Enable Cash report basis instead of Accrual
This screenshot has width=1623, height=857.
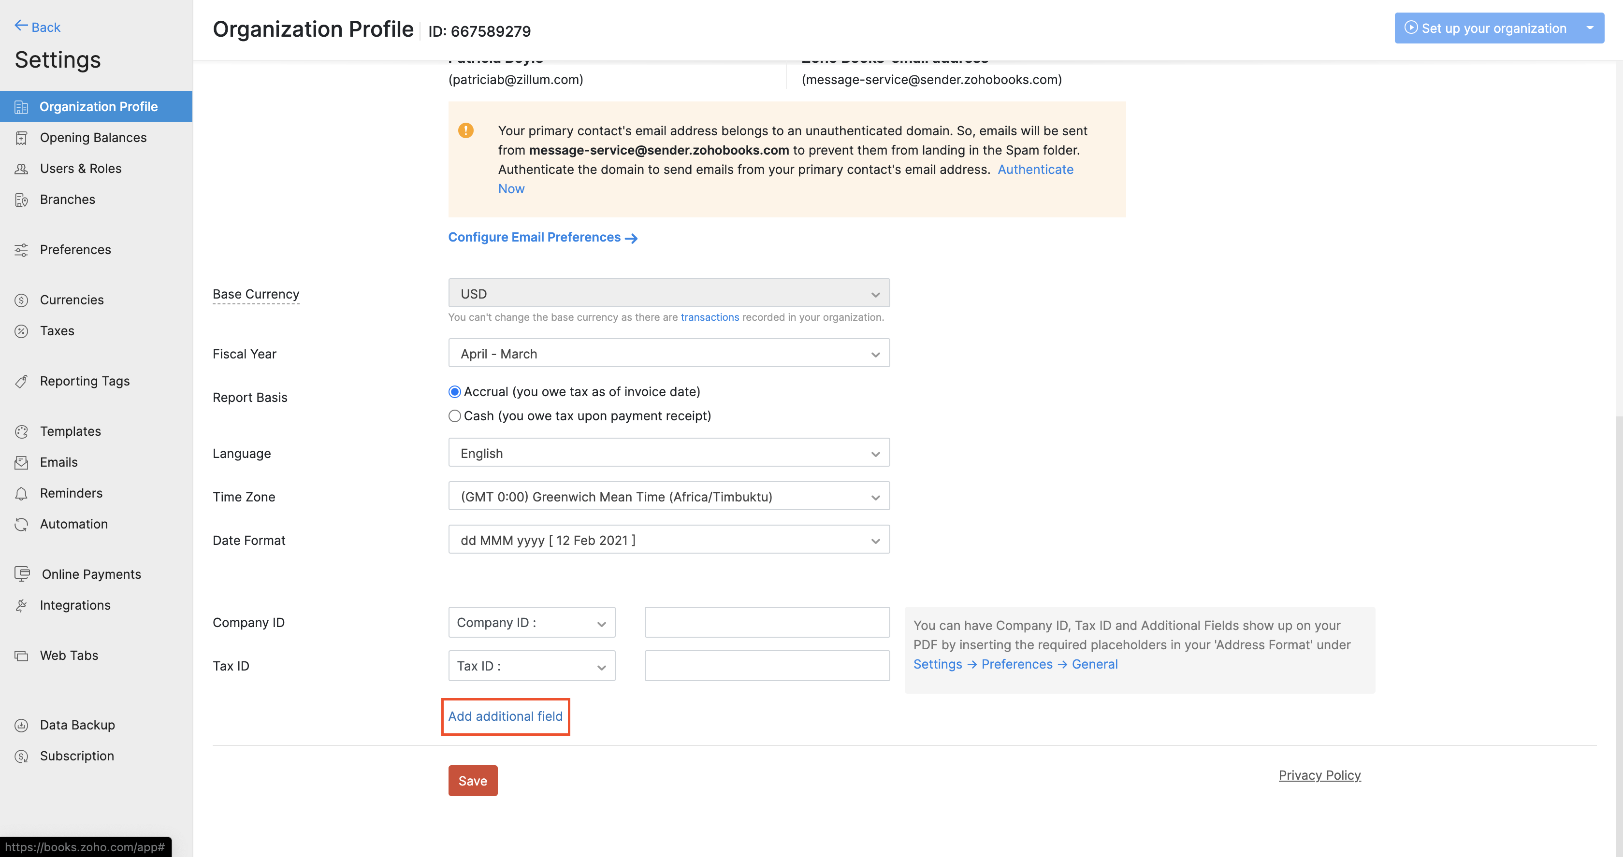454,415
